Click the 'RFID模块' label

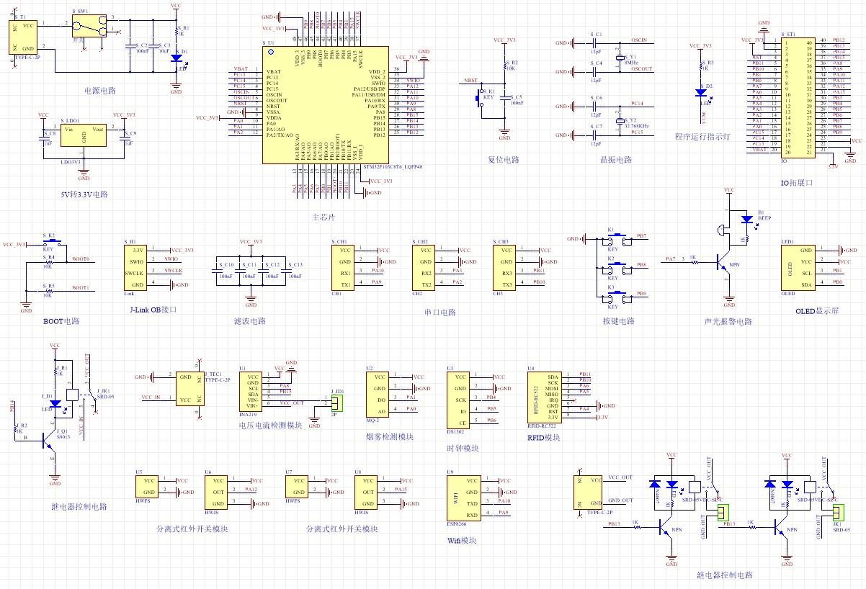tap(543, 436)
